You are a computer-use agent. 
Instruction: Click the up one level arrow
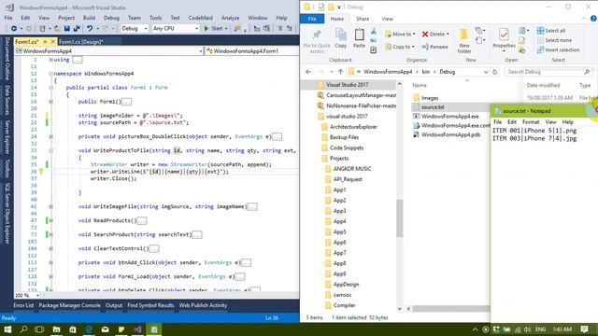pos(340,72)
